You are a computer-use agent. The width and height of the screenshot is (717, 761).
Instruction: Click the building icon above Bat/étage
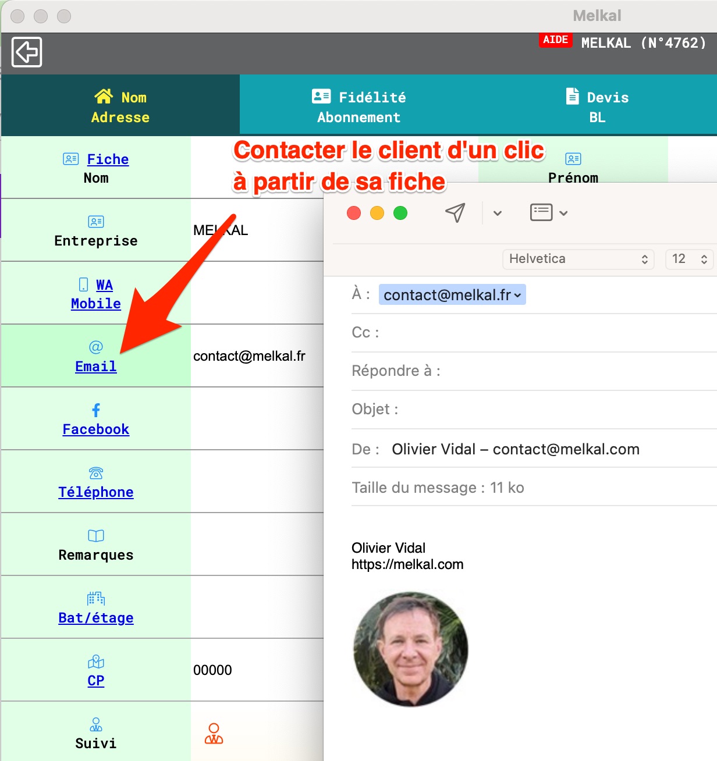96,599
